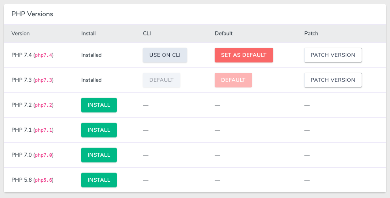Patch version for PHP 7.4

click(333, 55)
